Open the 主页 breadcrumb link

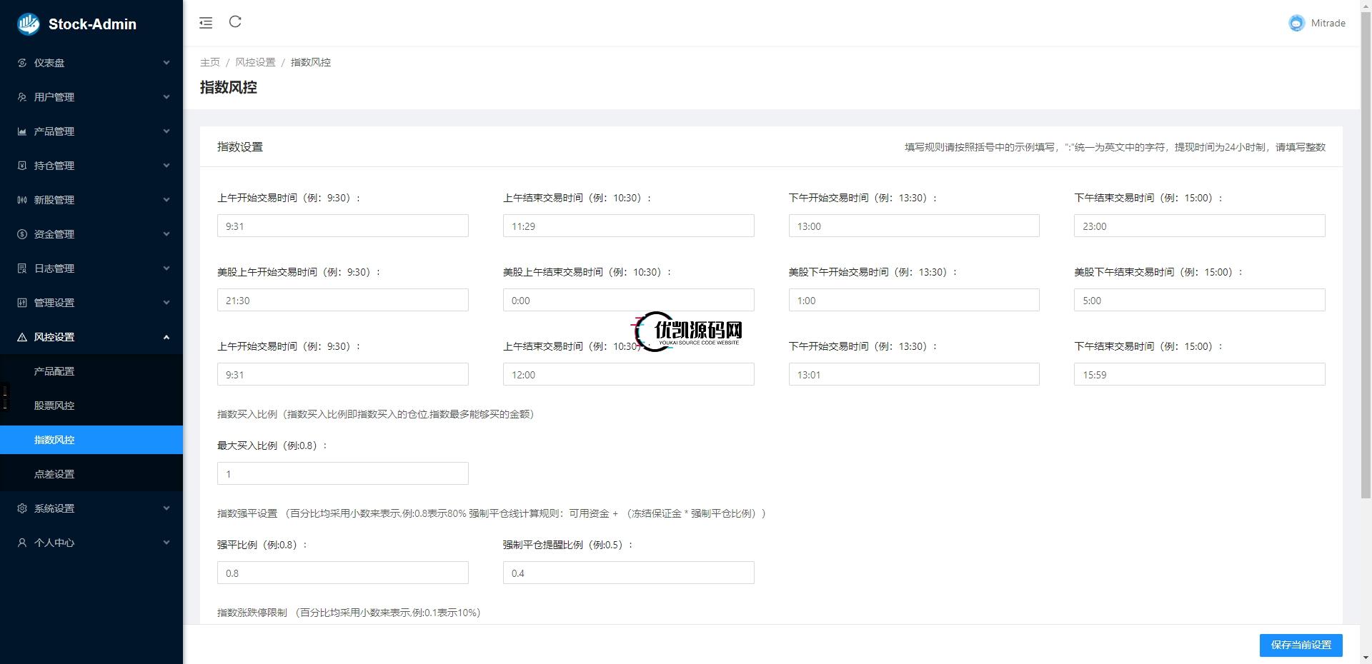[209, 62]
